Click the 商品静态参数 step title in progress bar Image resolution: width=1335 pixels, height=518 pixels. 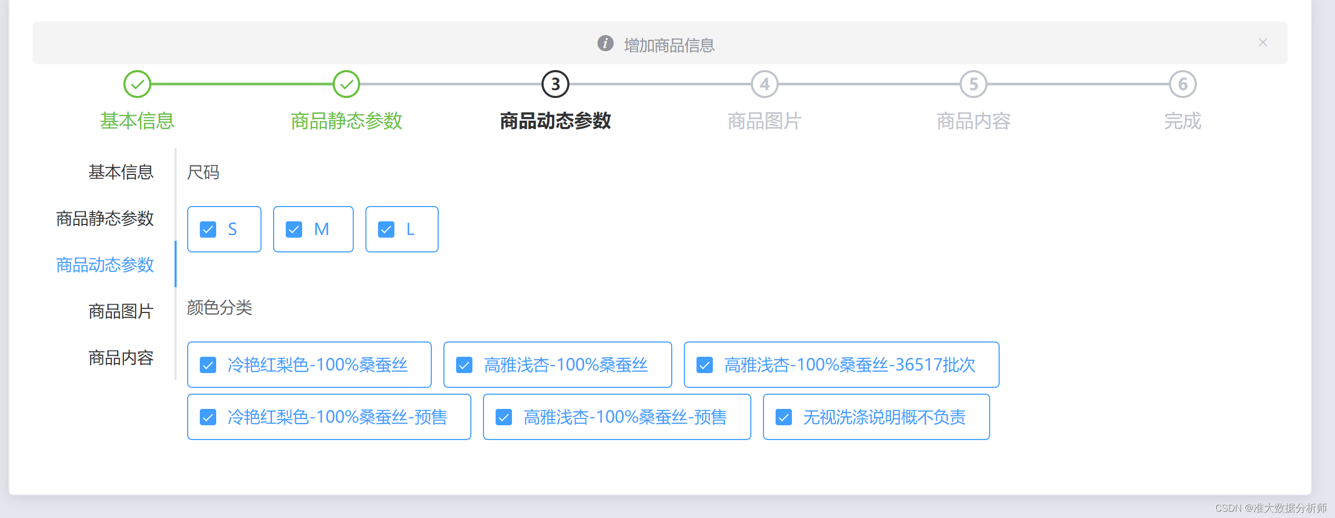coord(346,121)
